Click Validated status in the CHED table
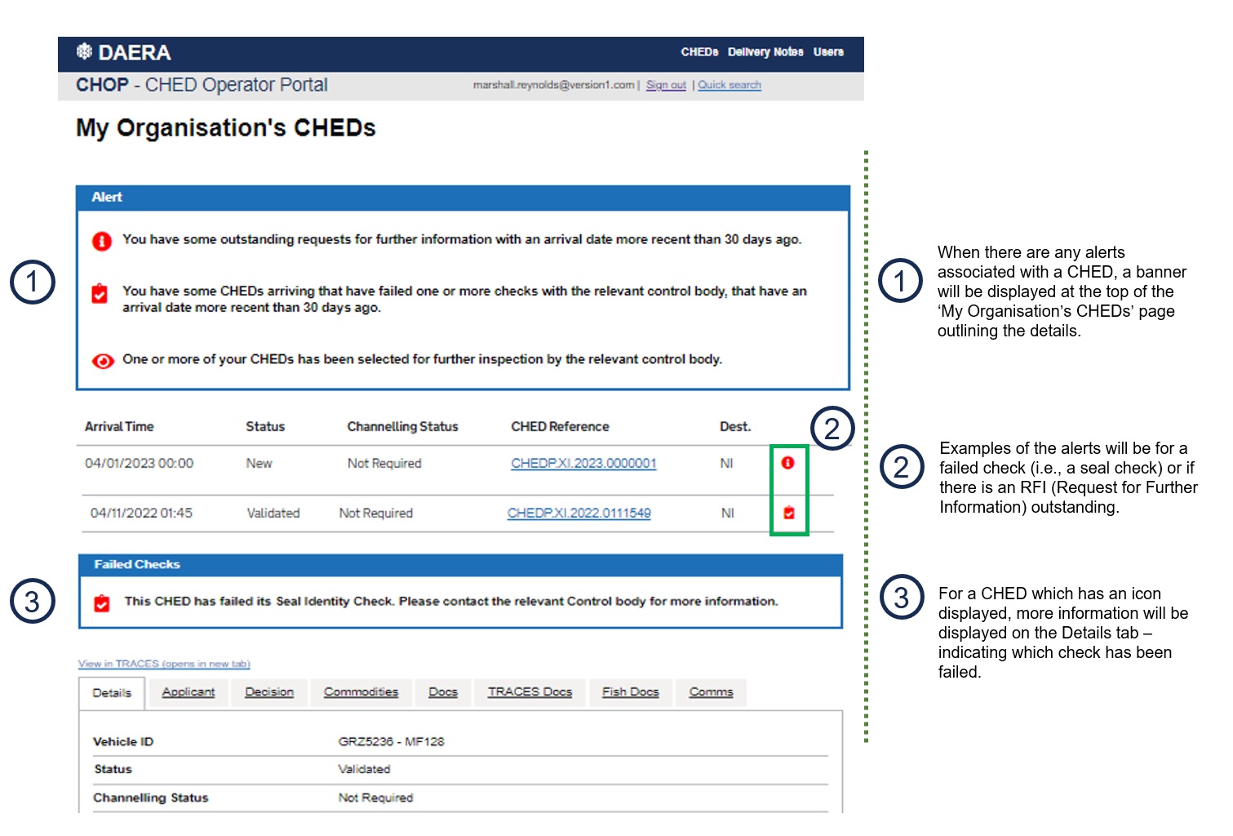This screenshot has height=836, width=1233. (273, 514)
